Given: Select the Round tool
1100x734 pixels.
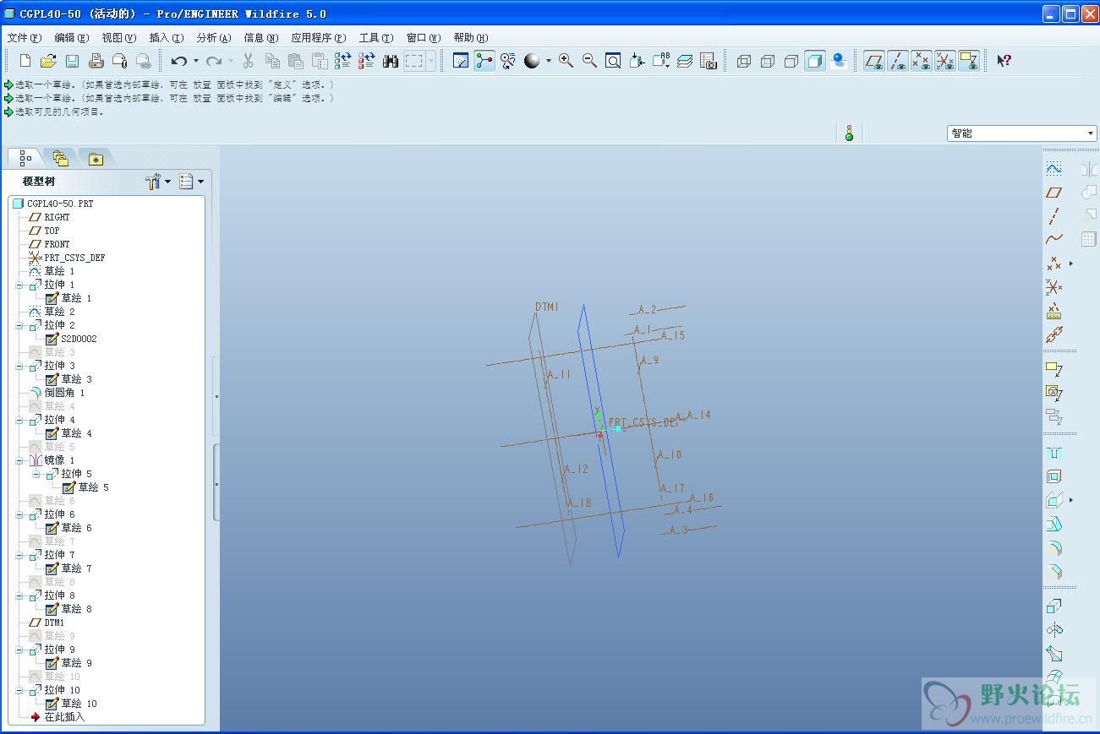Looking at the screenshot, I should [1053, 547].
